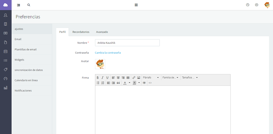
Task: Increase indent in signature editor
Action: (113, 83)
